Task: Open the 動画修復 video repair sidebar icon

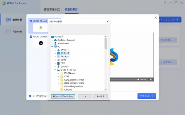Action: click(x=9, y=20)
